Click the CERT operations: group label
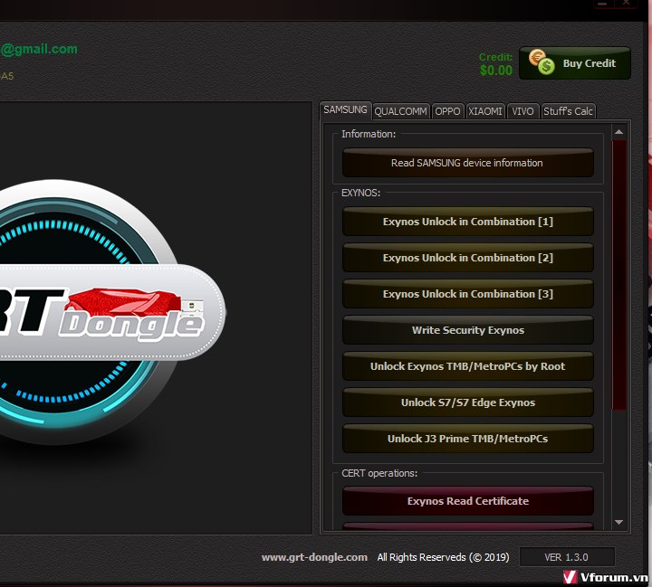Screen dimensions: 652x587 379,473
